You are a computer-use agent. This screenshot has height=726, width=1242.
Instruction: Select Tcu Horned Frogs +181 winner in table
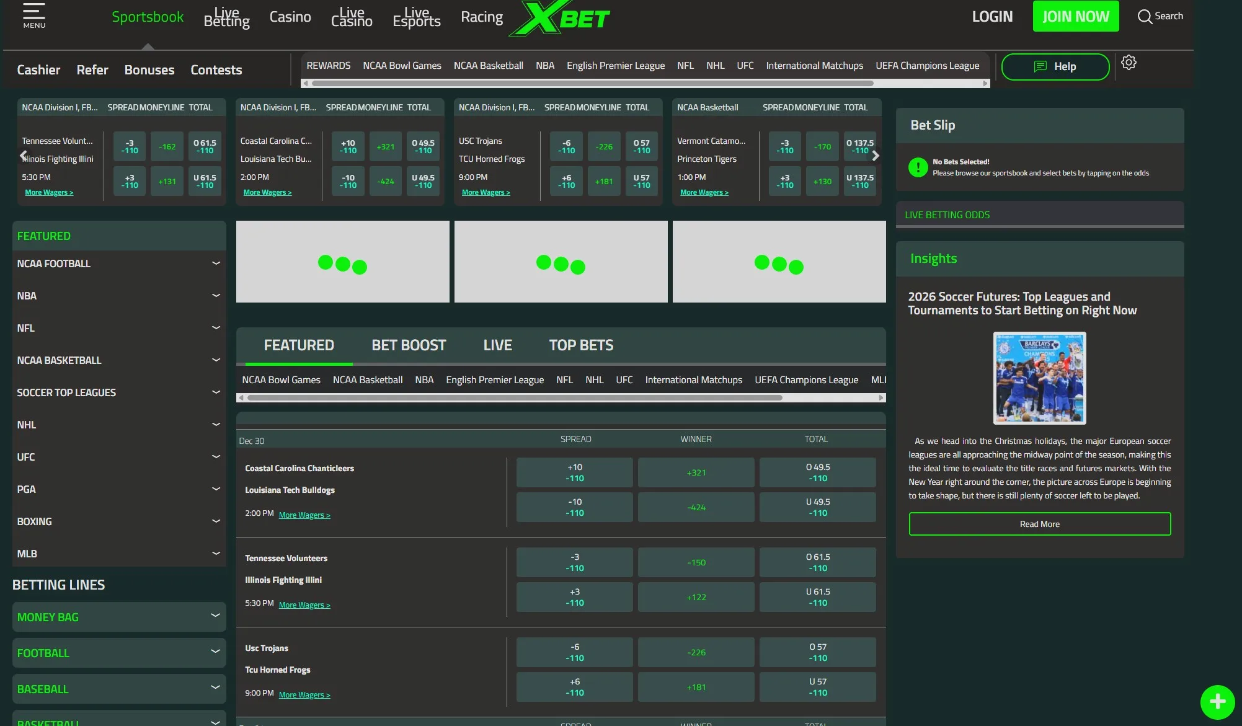pos(696,687)
